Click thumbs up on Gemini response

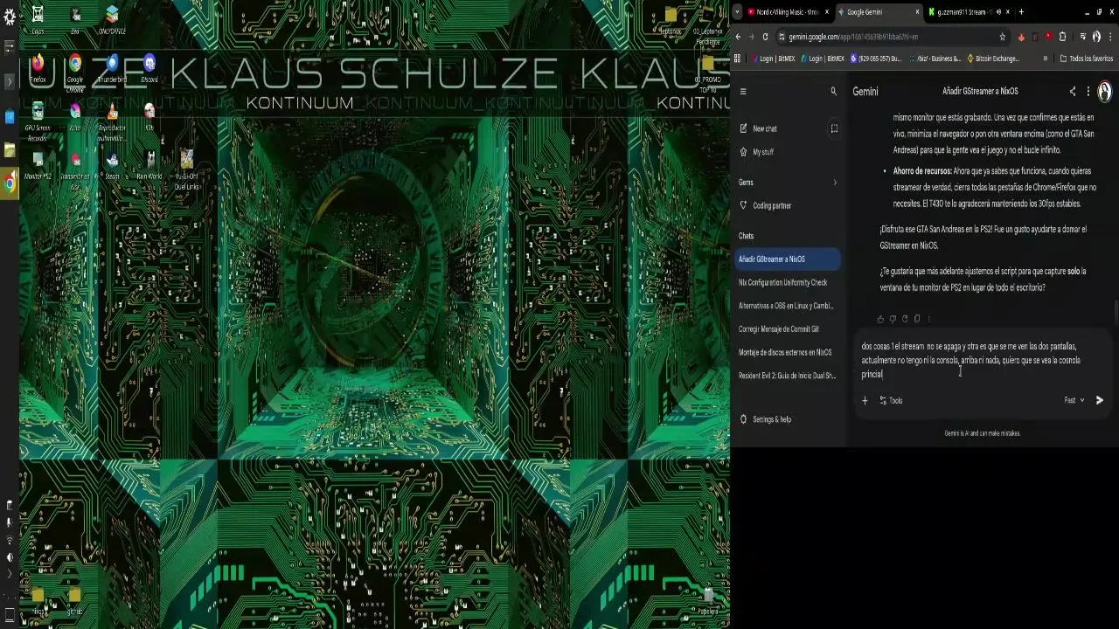click(880, 319)
